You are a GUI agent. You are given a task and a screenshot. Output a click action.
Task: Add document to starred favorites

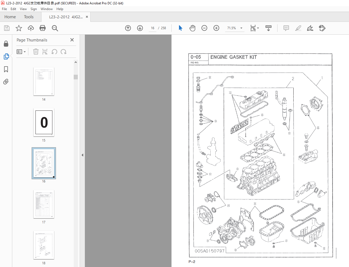(19, 28)
